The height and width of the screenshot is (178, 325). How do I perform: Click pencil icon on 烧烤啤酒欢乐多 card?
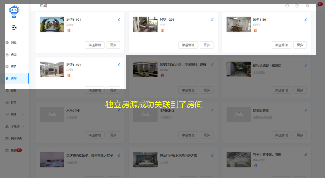119,155
